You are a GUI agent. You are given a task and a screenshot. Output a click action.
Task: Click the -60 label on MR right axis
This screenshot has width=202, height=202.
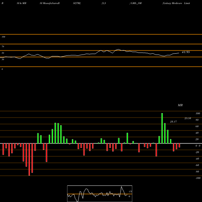(197, 165)
